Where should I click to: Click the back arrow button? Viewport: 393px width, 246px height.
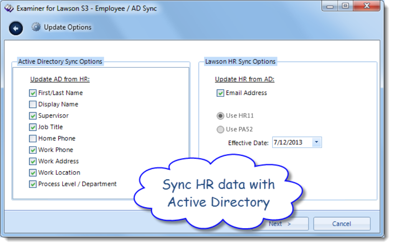(x=16, y=28)
